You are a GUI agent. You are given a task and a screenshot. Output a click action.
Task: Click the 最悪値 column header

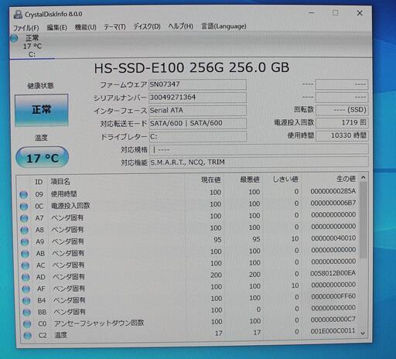(x=250, y=179)
